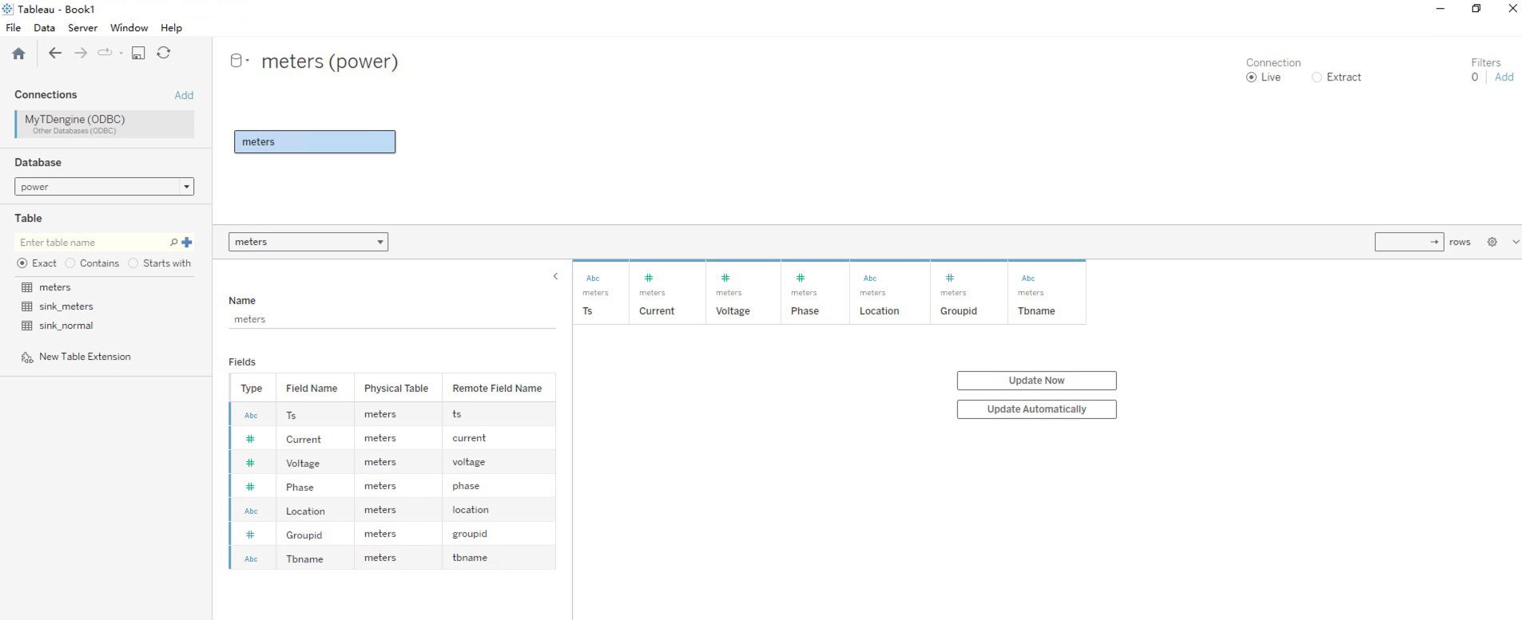
Task: Click the Enter table name search field
Action: click(92, 243)
